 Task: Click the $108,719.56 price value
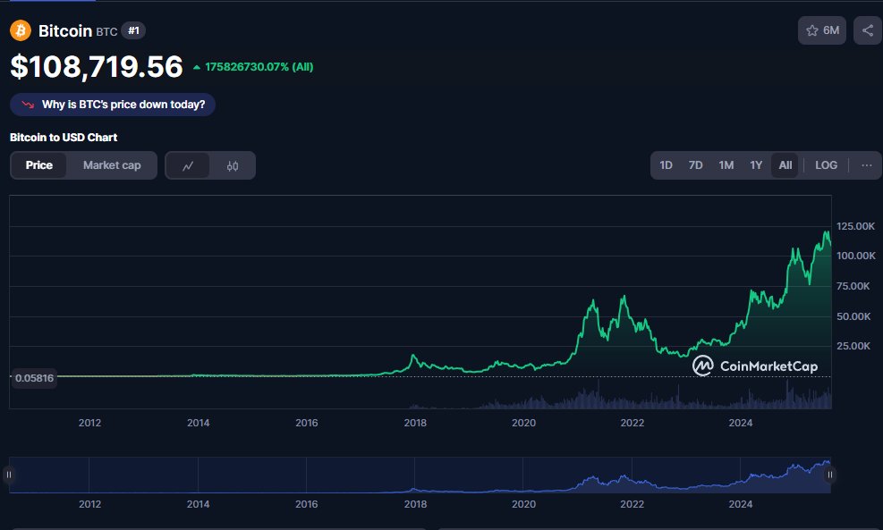97,67
